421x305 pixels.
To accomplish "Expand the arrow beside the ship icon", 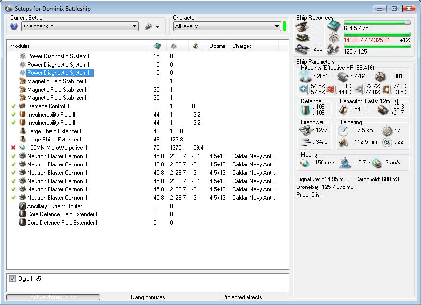I will pyautogui.click(x=158, y=27).
